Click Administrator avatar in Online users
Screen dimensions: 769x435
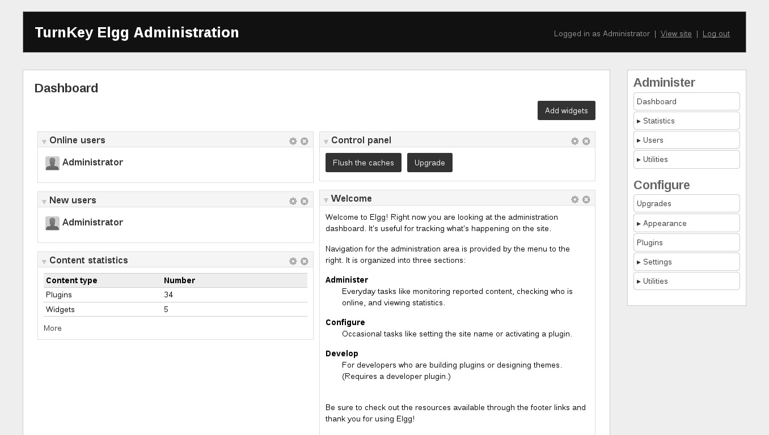52,163
